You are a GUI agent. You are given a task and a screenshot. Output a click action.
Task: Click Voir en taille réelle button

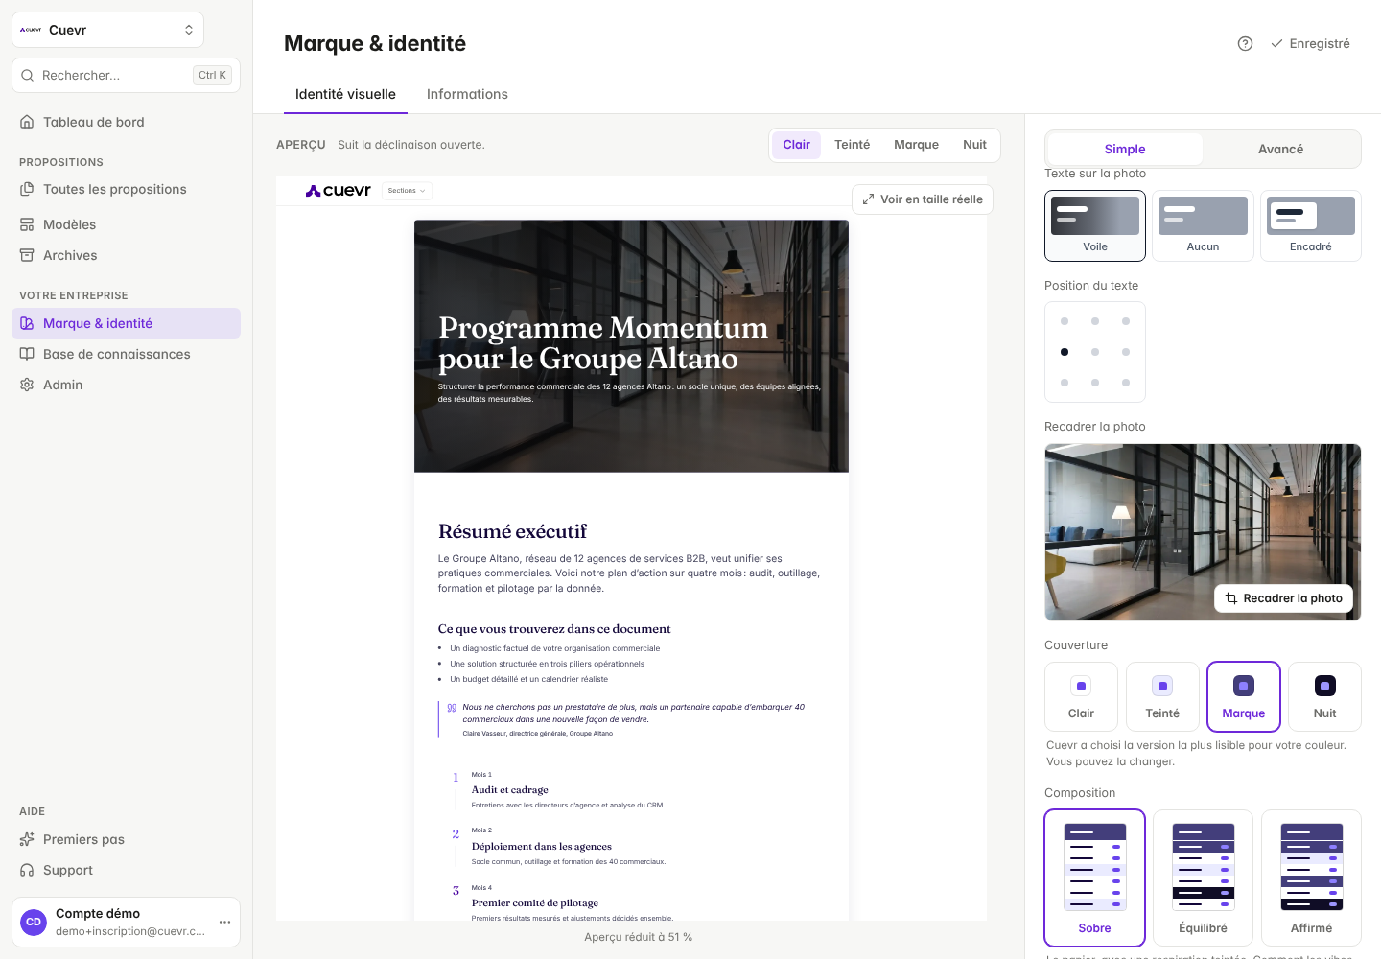point(923,199)
